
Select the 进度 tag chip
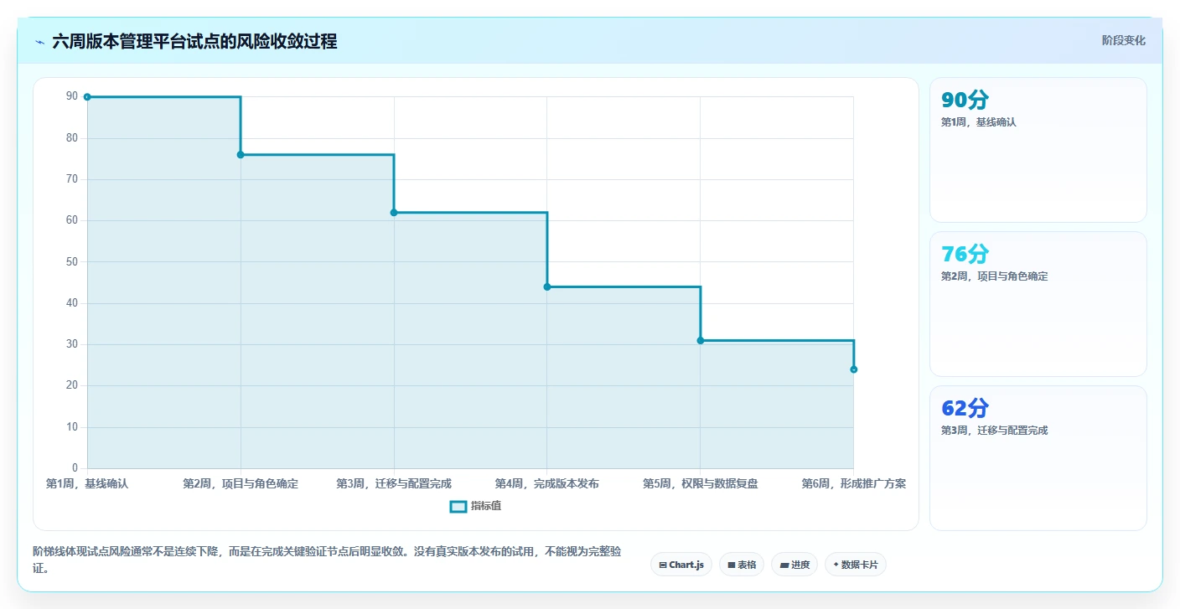click(794, 565)
